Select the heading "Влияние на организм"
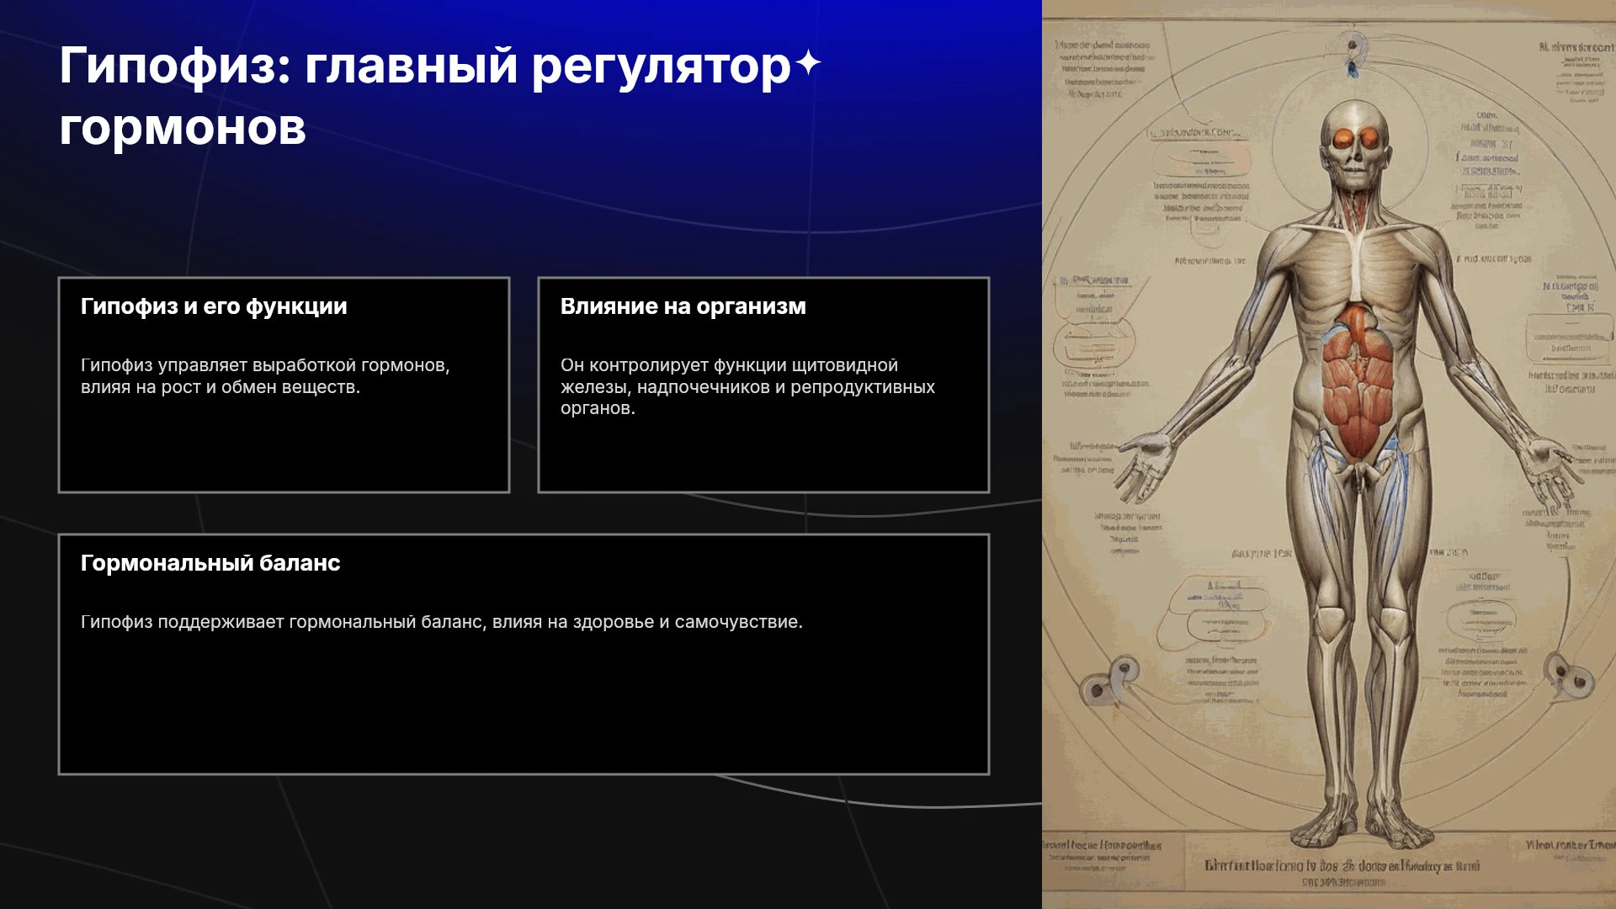1616x909 pixels. (x=683, y=306)
